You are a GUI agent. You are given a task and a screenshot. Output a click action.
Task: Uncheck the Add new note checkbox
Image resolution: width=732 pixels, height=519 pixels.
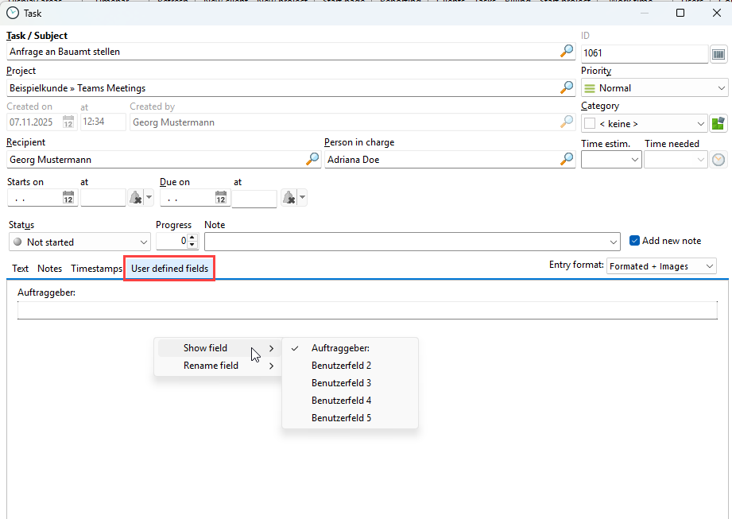[x=634, y=241]
